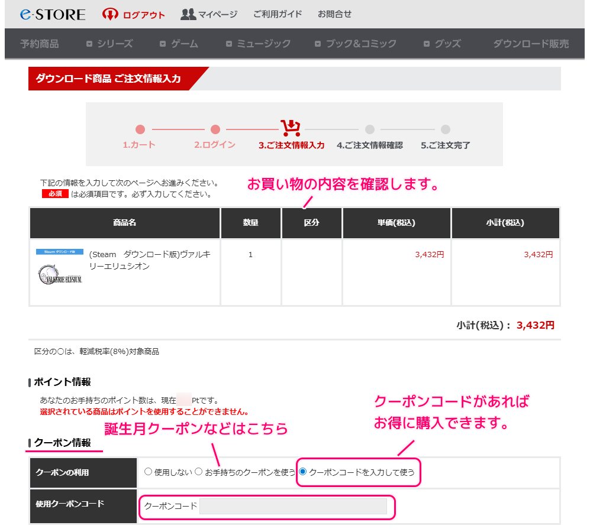
Task: Click the shopping cart icon above step 3
Action: coord(289,126)
